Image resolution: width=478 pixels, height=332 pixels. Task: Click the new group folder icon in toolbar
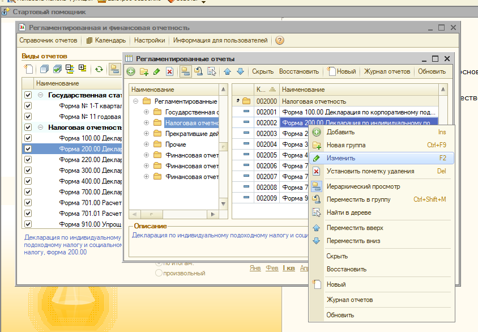pos(144,71)
